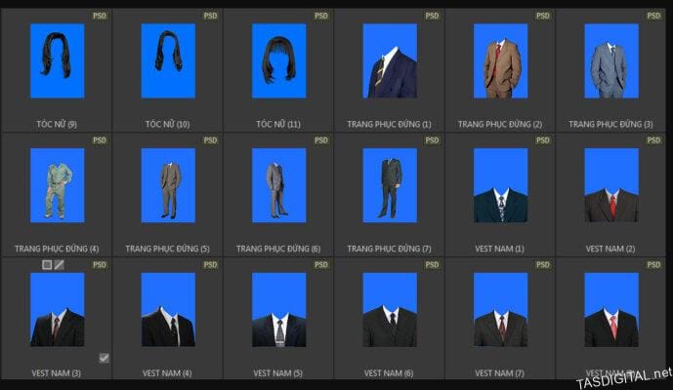Click the PSD badge on VEST NAM (4)
This screenshot has width=673, height=390.
point(210,265)
